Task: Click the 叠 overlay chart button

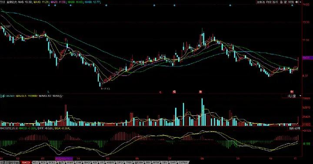Action: point(281,2)
